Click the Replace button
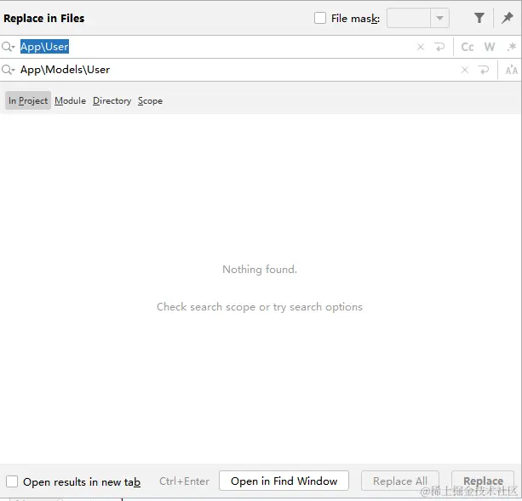Image resolution: width=522 pixels, height=501 pixels. click(483, 481)
